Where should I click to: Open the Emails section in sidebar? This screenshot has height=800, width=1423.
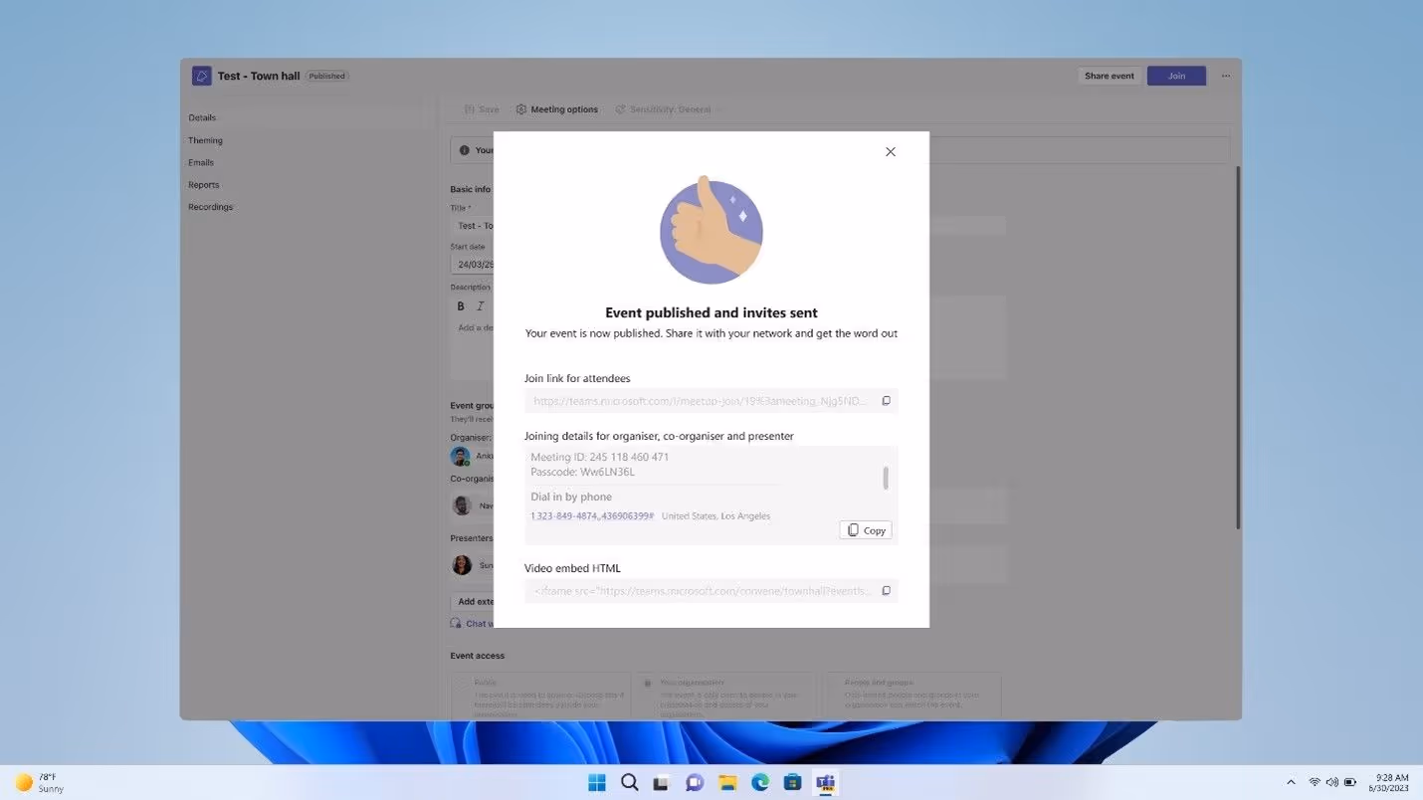[201, 162]
